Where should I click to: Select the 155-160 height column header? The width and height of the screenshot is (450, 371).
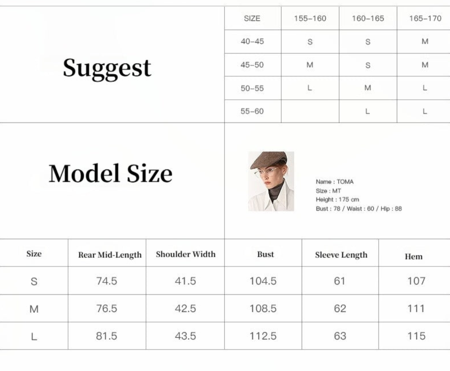click(x=310, y=18)
